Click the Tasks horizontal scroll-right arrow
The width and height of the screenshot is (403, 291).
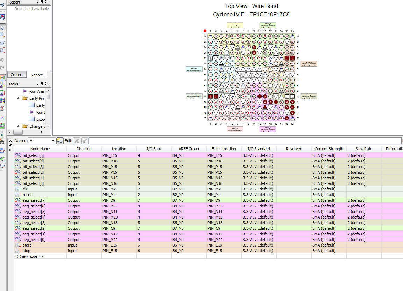[42, 132]
